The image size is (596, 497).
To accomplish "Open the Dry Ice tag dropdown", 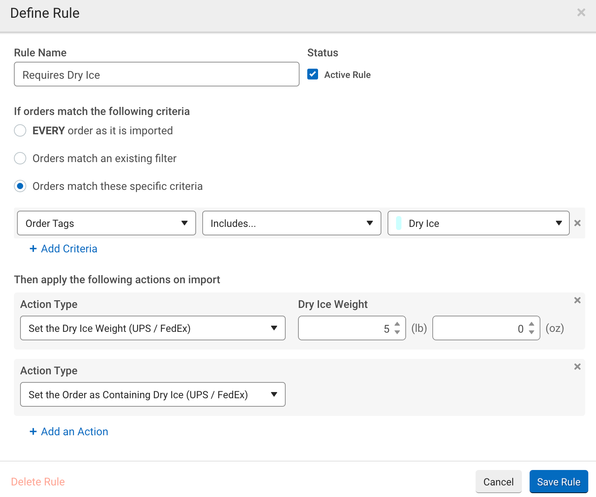I will 479,223.
